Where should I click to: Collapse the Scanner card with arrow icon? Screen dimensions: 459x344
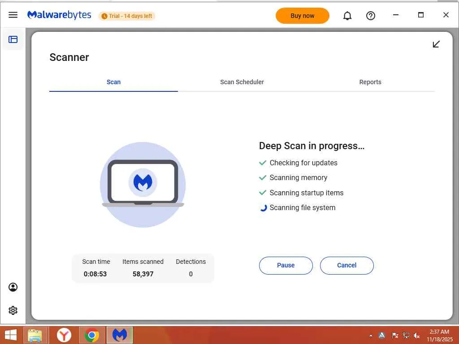coord(436,44)
